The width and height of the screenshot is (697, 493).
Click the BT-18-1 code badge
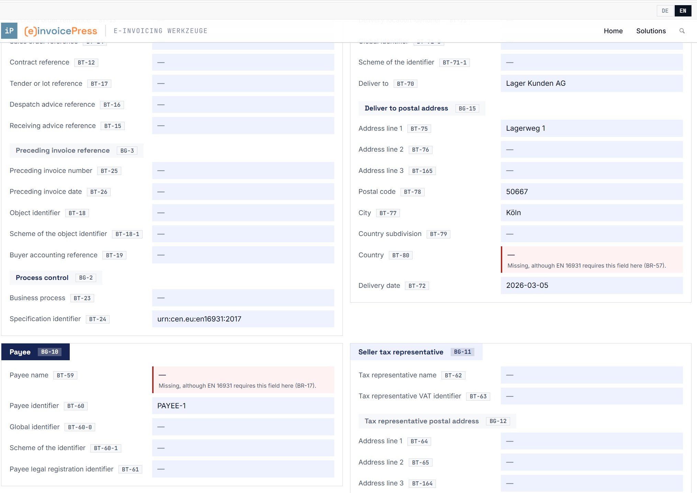[127, 234]
